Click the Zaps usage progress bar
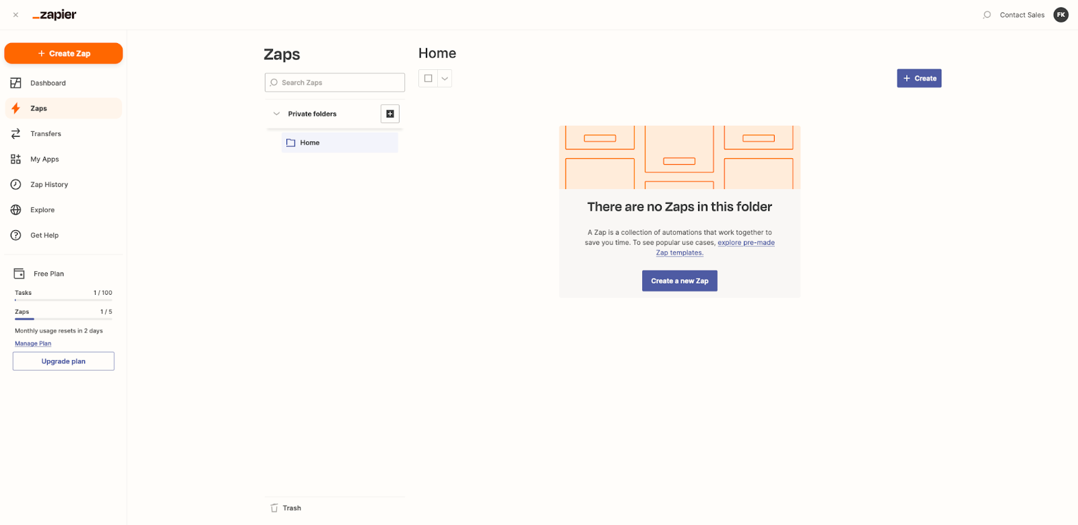This screenshot has height=525, width=1078. (x=63, y=319)
